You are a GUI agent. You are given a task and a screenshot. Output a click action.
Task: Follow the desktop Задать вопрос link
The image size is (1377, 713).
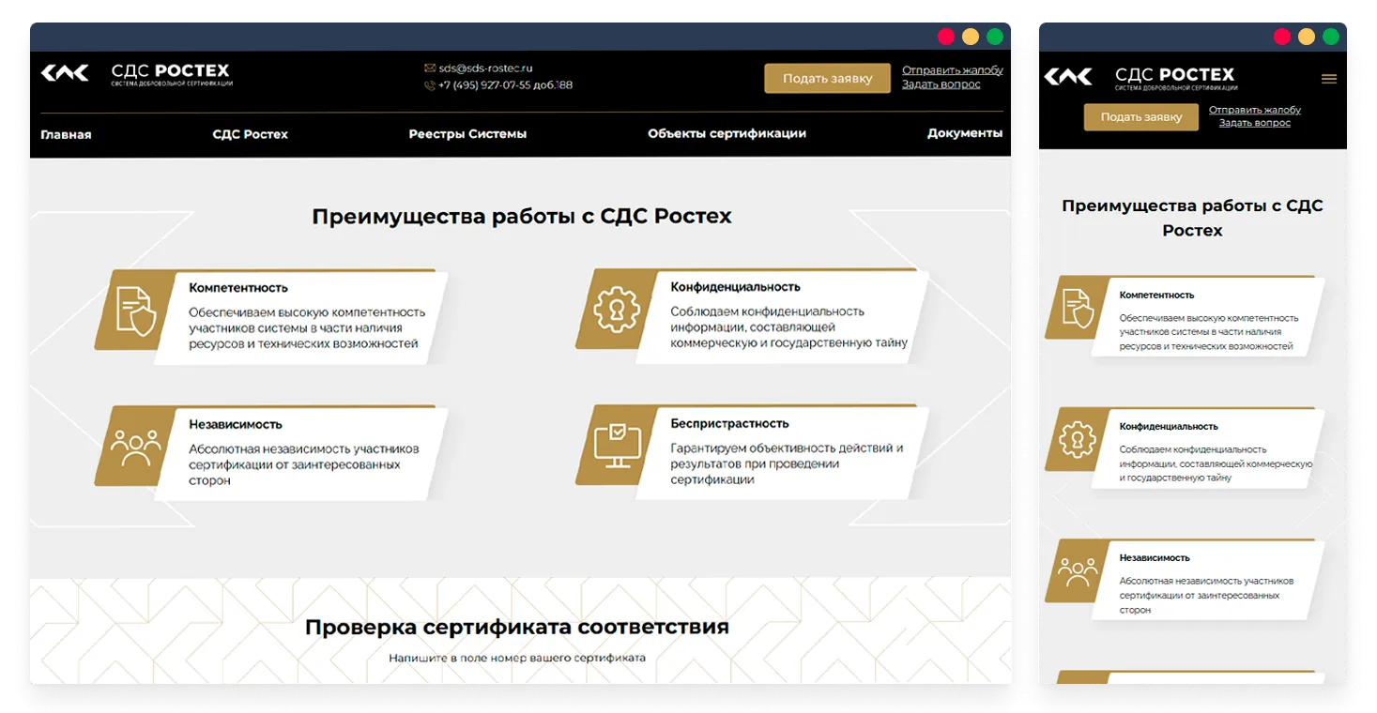click(941, 84)
